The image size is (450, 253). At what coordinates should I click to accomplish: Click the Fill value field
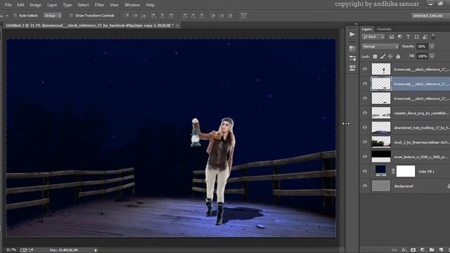[x=422, y=56]
